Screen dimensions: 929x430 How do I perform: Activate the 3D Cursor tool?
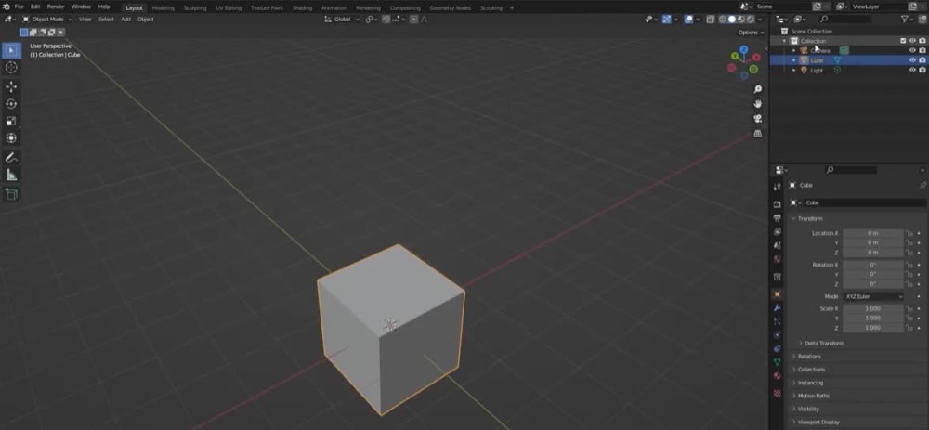coord(11,68)
